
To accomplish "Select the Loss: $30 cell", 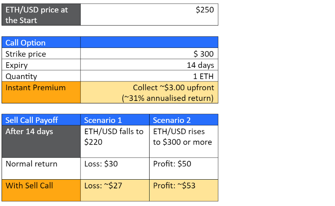I will point(115,168).
